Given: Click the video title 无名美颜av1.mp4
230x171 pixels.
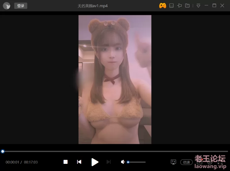Looking at the screenshot, I should (x=93, y=6).
